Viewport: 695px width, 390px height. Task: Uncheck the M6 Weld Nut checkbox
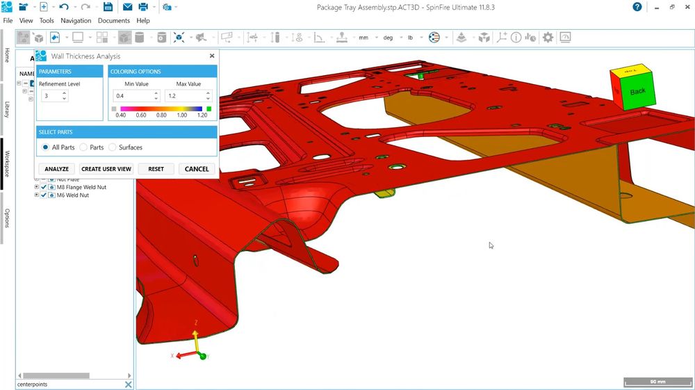44,195
